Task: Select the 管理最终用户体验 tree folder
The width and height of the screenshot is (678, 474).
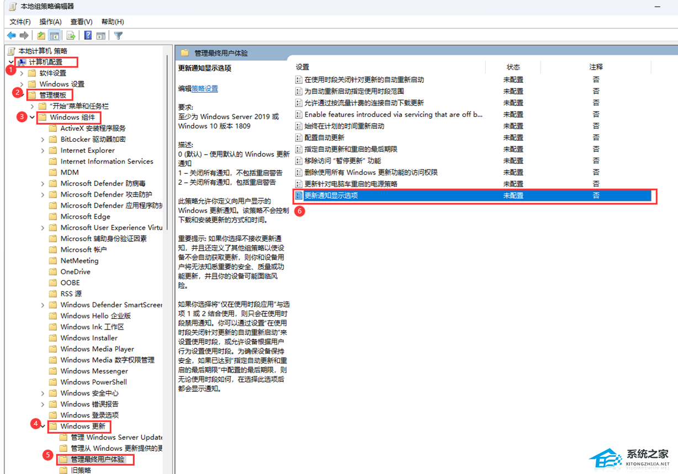Action: coord(97,459)
